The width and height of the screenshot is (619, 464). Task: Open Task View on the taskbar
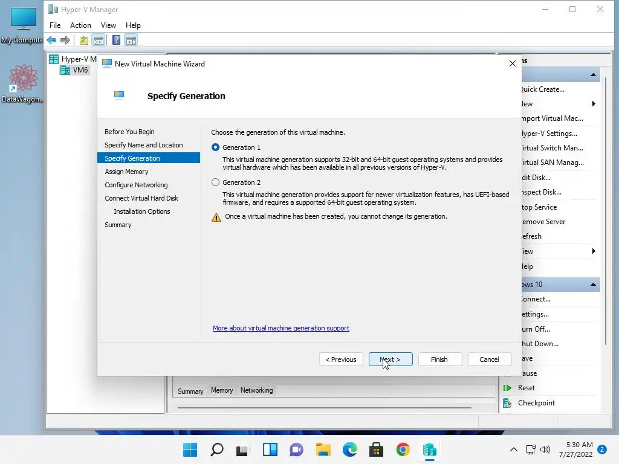(x=242, y=450)
